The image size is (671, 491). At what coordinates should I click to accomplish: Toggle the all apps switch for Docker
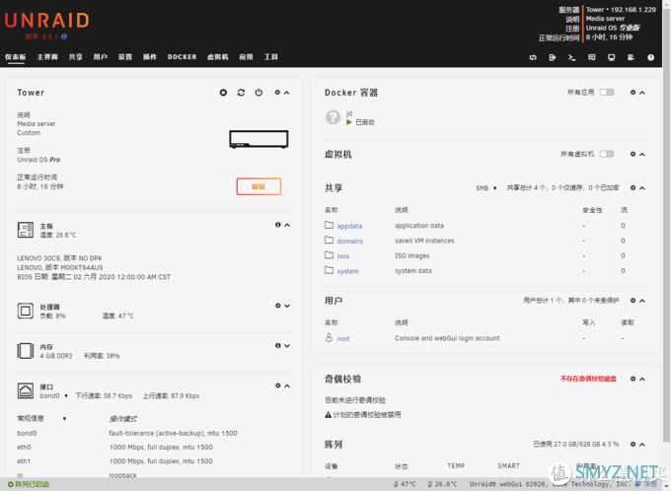coord(607,93)
